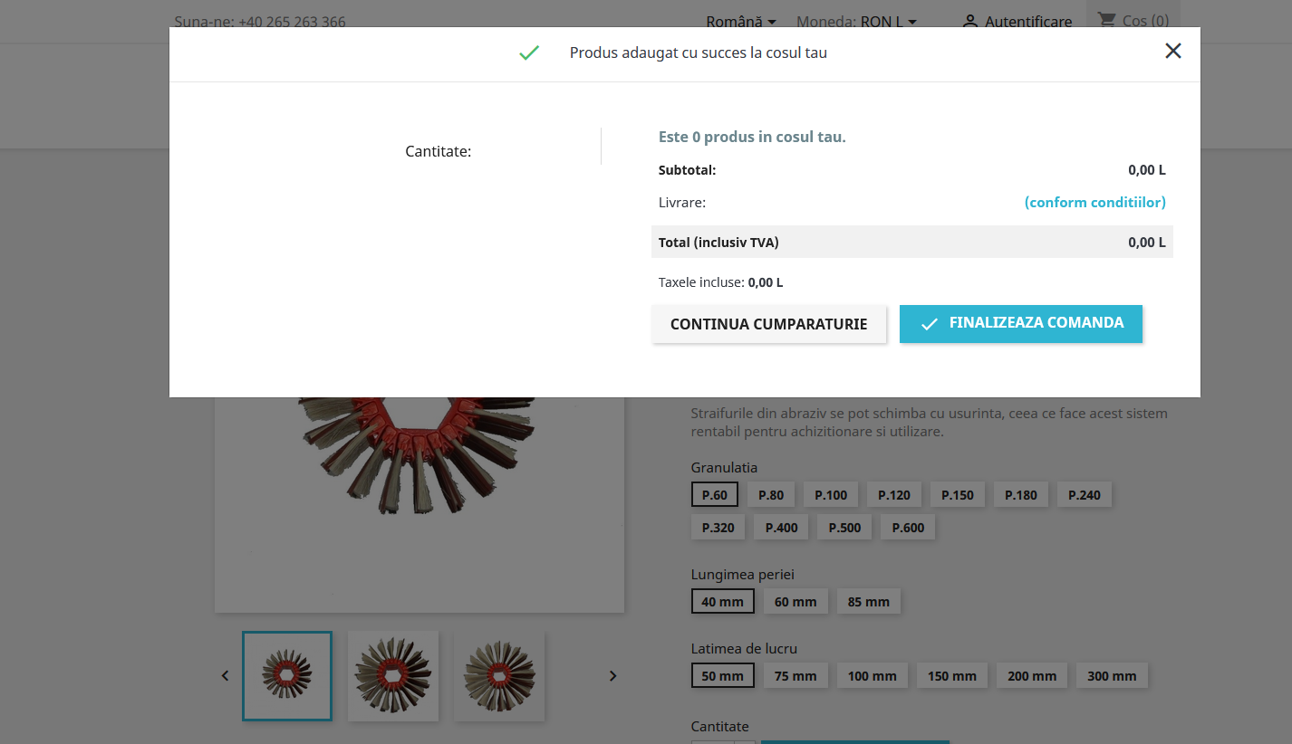
Task: Choose 85 mm bristle length
Action: (x=868, y=602)
